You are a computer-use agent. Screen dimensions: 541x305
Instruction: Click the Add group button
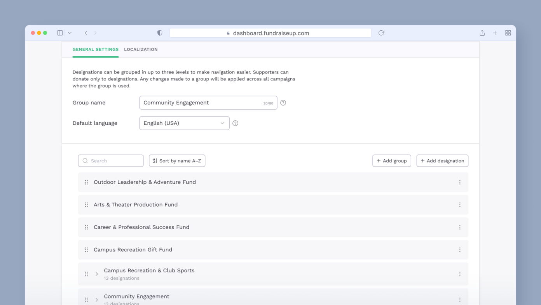391,160
